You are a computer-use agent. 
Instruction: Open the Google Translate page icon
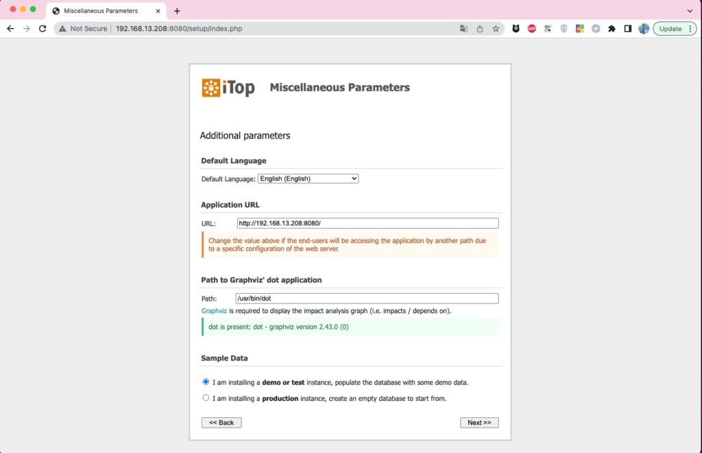pos(463,29)
